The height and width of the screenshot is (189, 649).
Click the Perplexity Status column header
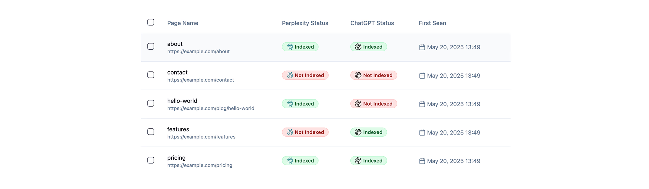tap(305, 23)
